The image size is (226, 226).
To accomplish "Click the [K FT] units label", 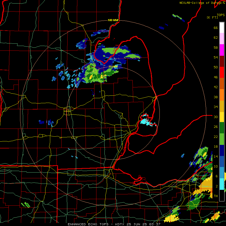I will pyautogui.click(x=212, y=17).
